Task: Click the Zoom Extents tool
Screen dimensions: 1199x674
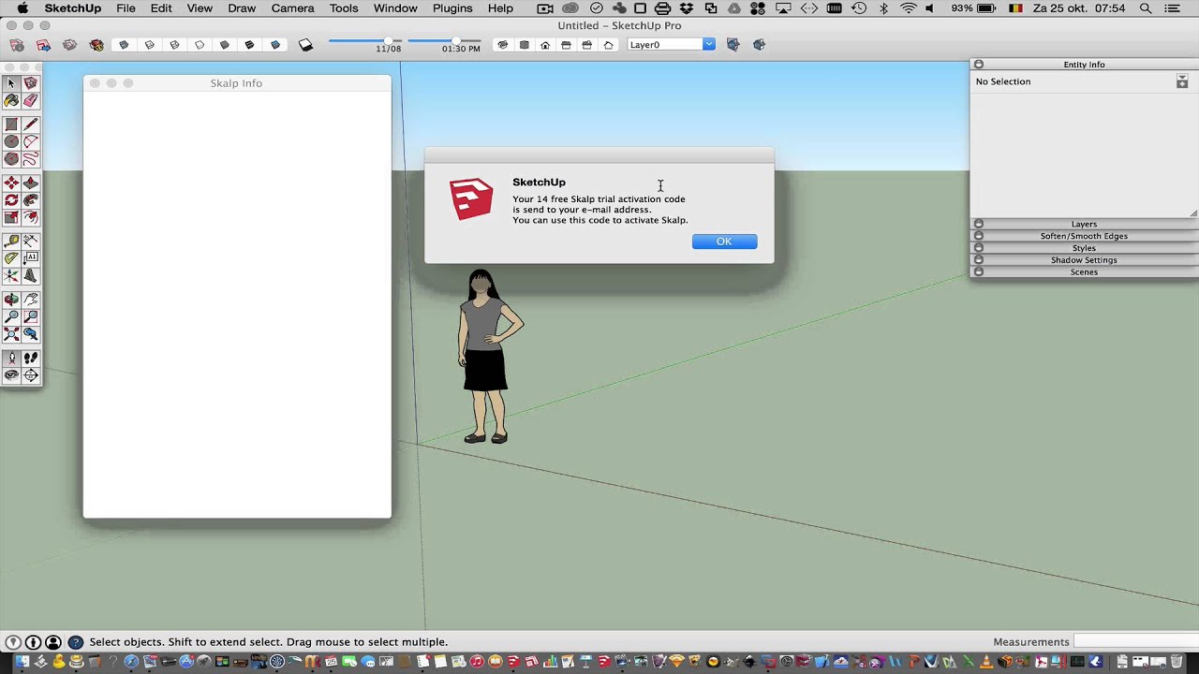Action: tap(11, 334)
